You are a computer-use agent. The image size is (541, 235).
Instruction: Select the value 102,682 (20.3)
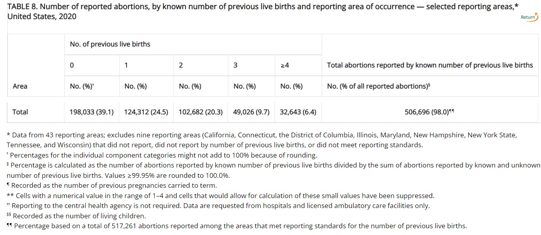click(200, 112)
